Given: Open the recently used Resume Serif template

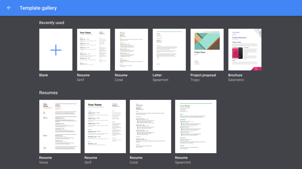Looking at the screenshot, I should 93,50.
